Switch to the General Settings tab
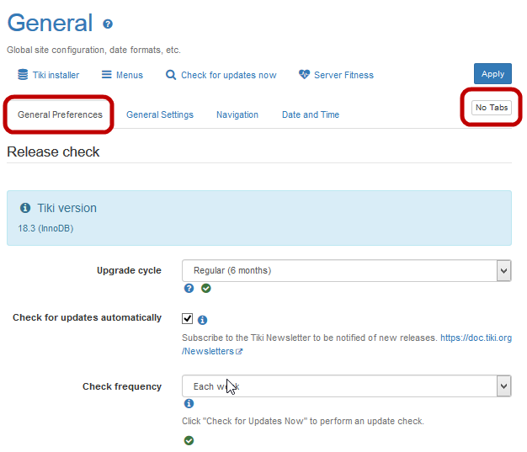527x452 pixels. pyautogui.click(x=160, y=114)
